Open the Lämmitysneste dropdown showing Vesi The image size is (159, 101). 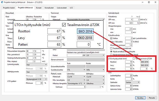36,65
